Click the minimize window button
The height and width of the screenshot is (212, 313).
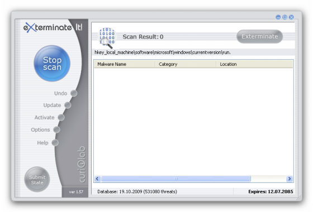coord(278,17)
